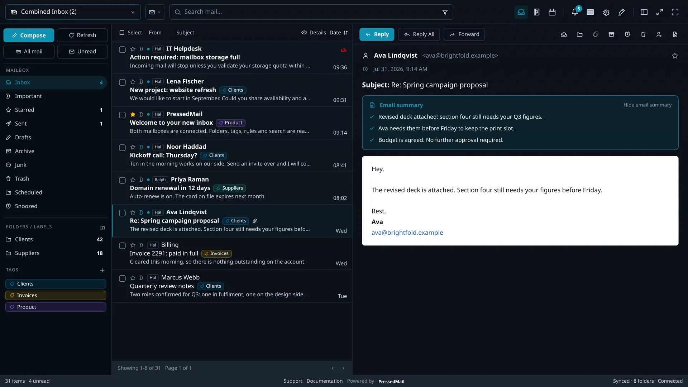The width and height of the screenshot is (688, 387).
Task: Click the Reply All button
Action: (419, 34)
